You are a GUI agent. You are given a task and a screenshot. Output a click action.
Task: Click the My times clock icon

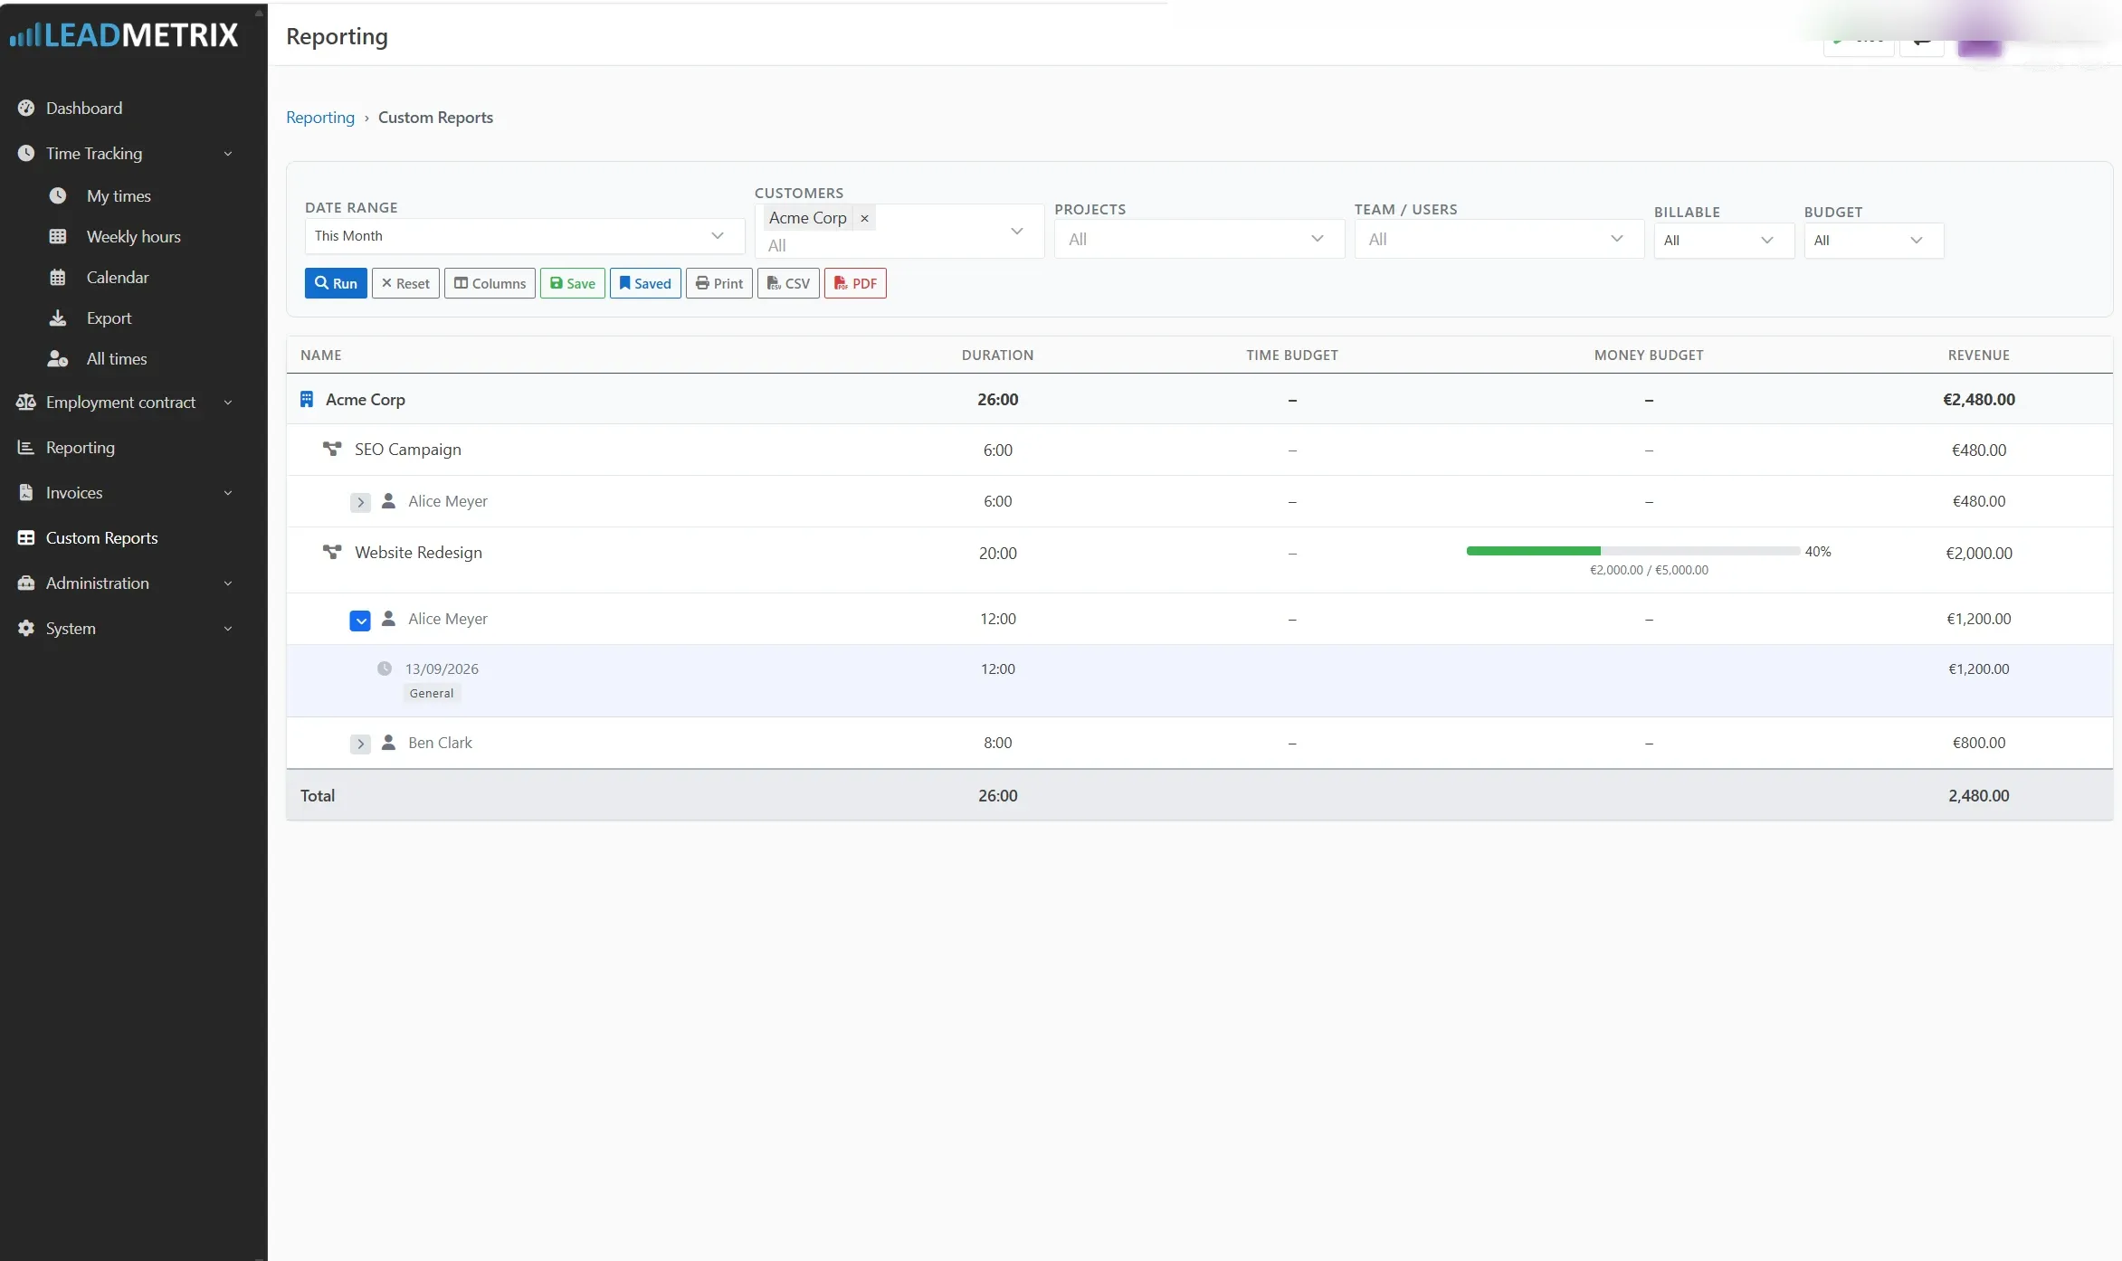point(58,195)
